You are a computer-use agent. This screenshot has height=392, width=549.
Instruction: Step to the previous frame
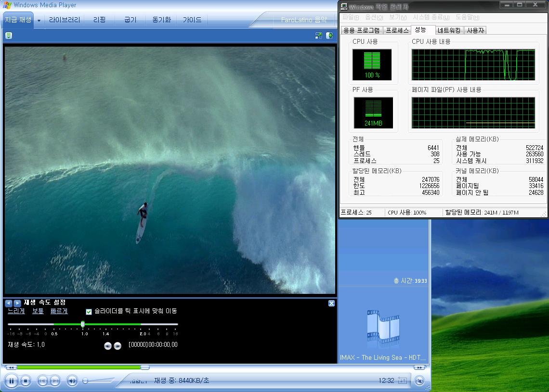click(108, 346)
